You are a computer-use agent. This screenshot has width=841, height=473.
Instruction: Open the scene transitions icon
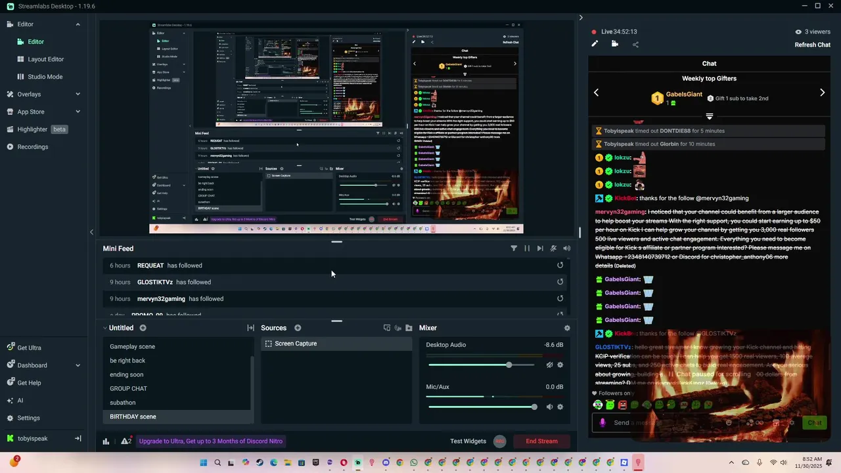[250, 328]
